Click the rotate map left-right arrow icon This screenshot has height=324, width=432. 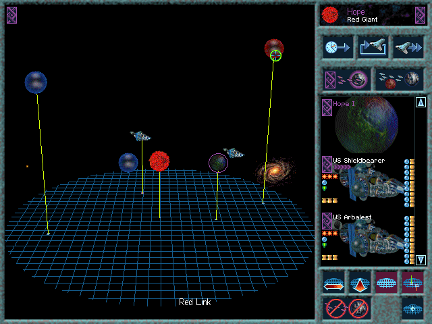tap(333, 283)
